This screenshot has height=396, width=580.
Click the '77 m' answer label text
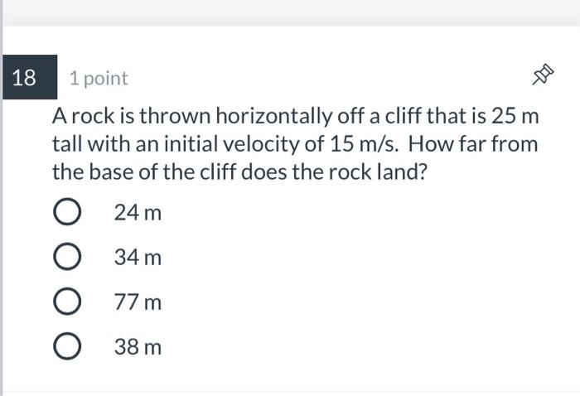pyautogui.click(x=138, y=302)
